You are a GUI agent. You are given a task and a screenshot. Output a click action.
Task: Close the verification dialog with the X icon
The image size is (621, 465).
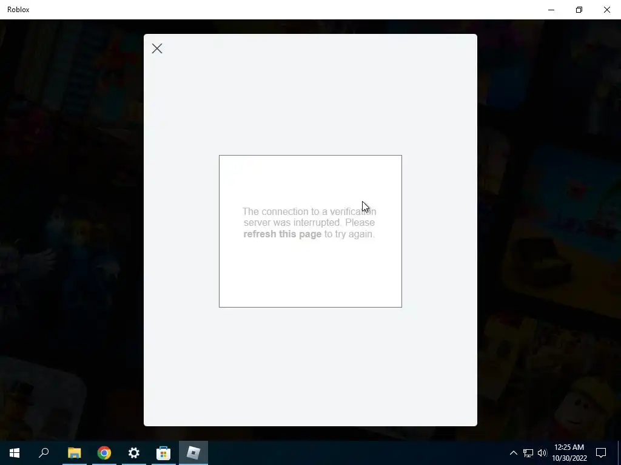[157, 48]
